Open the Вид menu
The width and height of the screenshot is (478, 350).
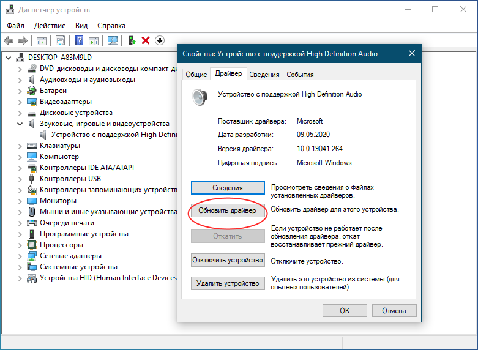pos(81,26)
